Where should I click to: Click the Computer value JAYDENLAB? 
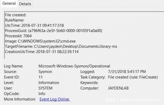tap(118, 88)
